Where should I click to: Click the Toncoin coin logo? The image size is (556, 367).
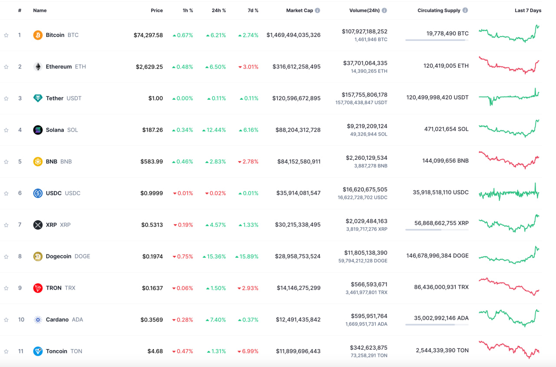38,351
